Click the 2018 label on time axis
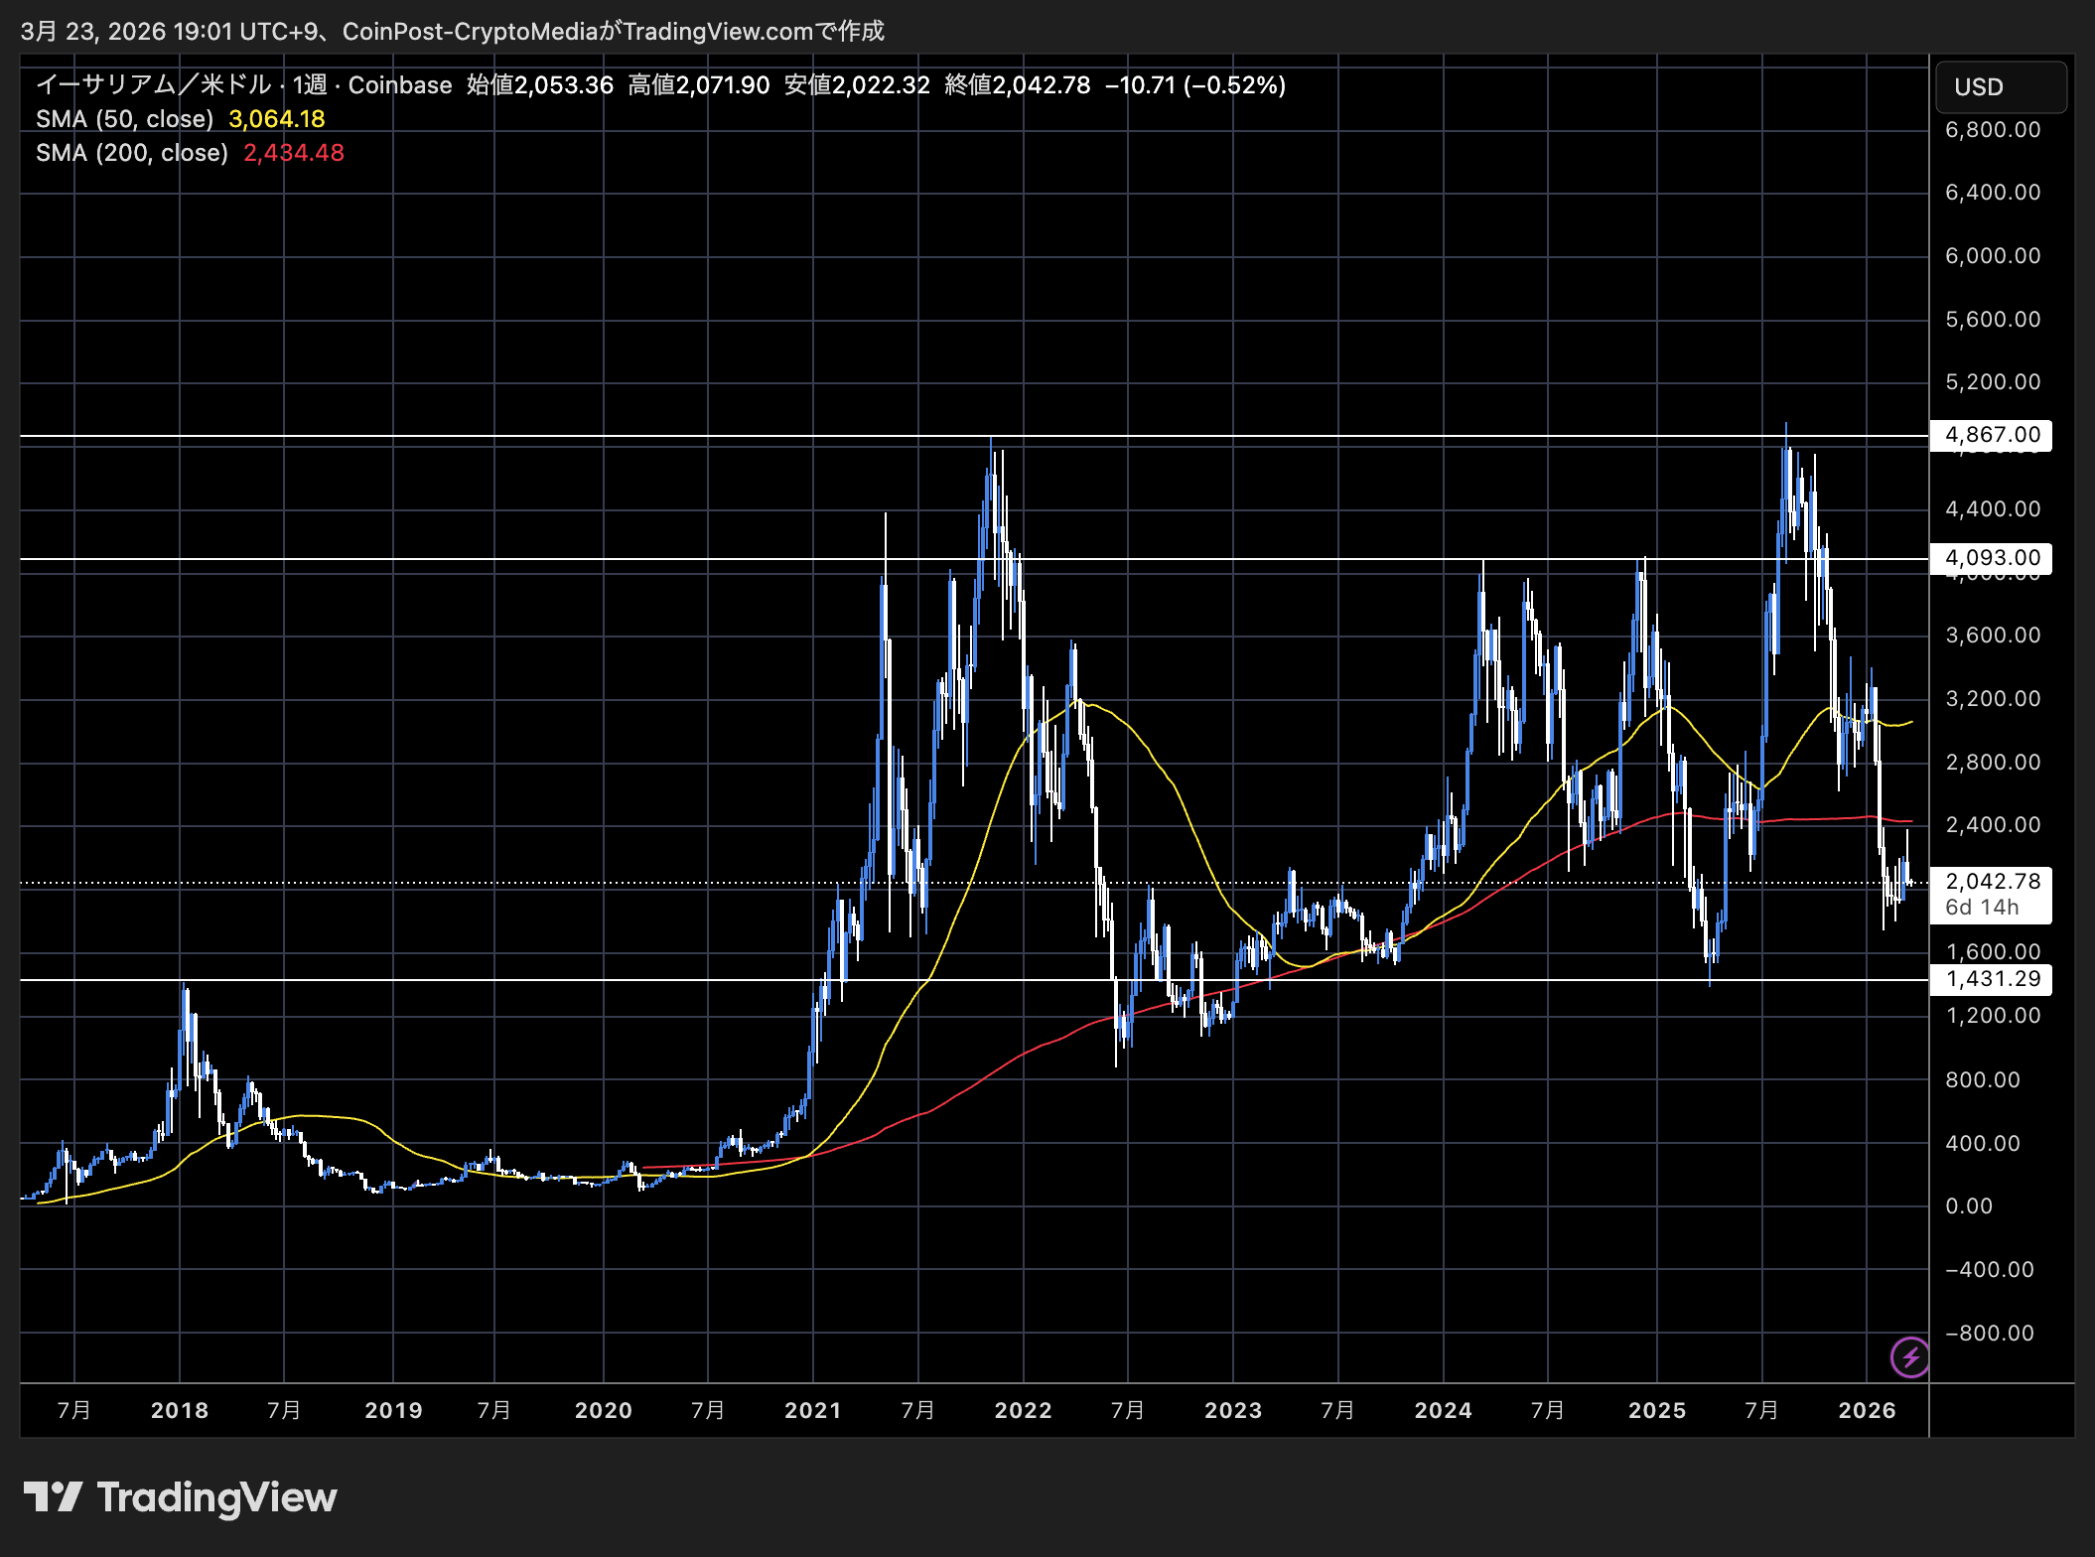The width and height of the screenshot is (2095, 1557). [180, 1410]
